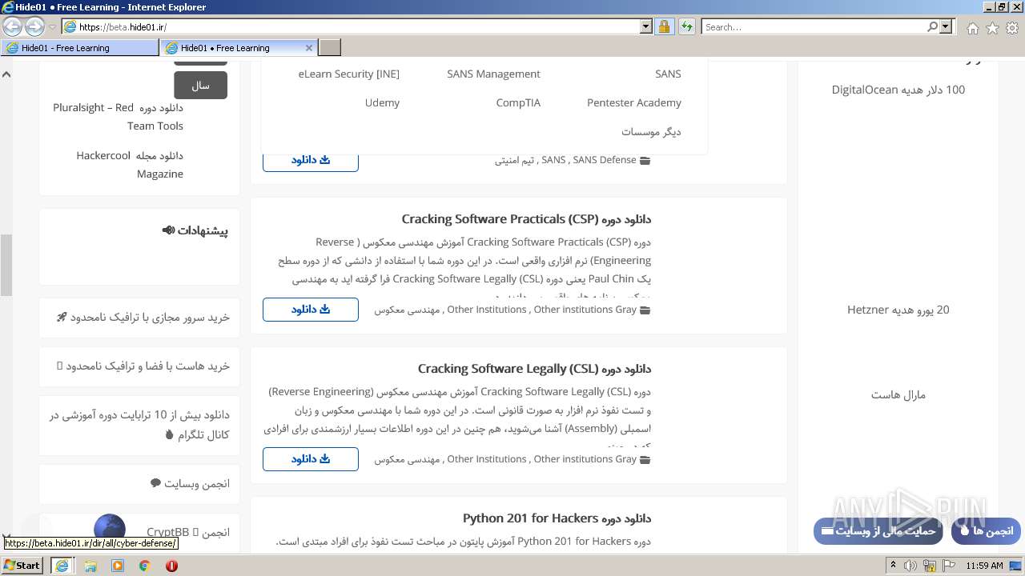
Task: Open انجمن وبسایت forum link
Action: [x=190, y=484]
